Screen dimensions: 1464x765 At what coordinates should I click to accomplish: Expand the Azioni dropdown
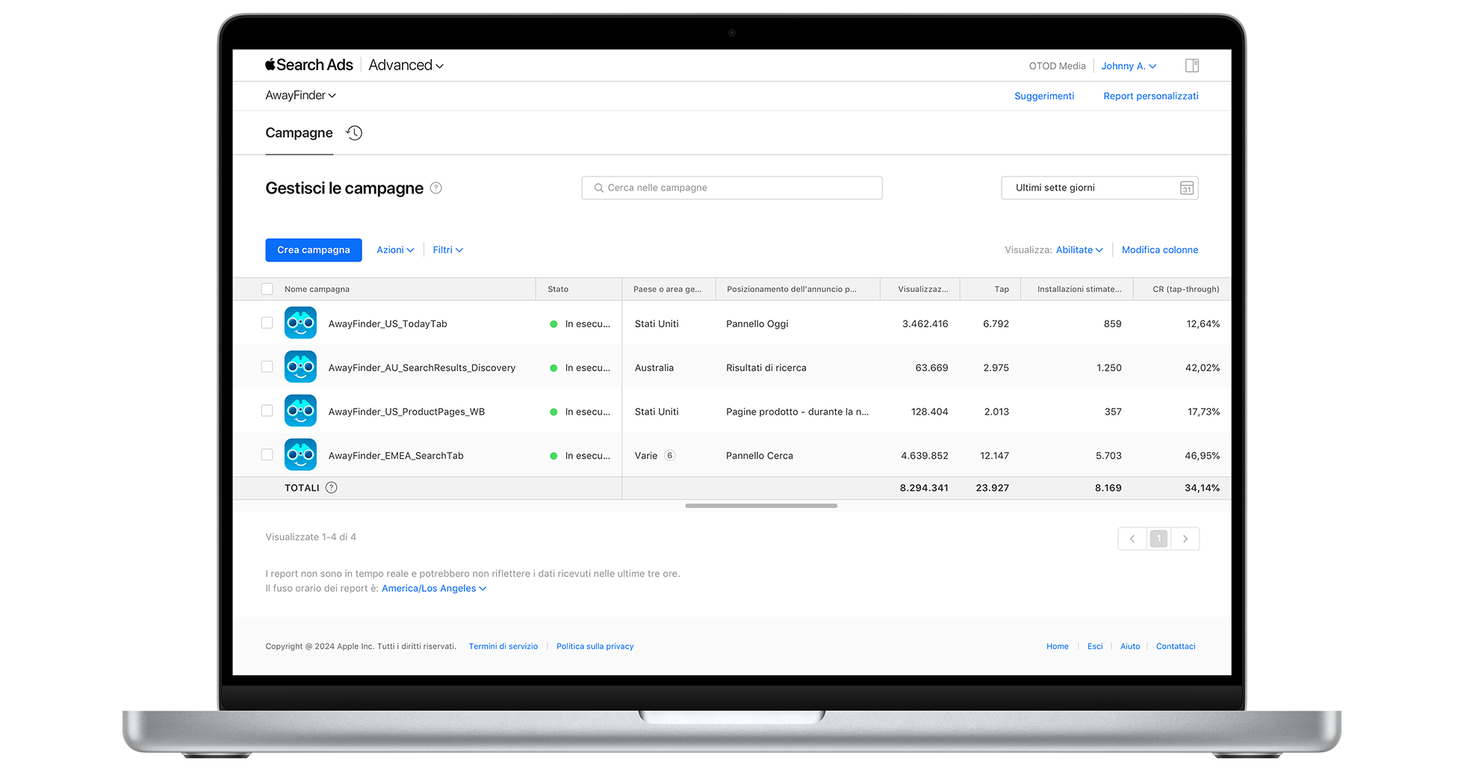coord(395,250)
